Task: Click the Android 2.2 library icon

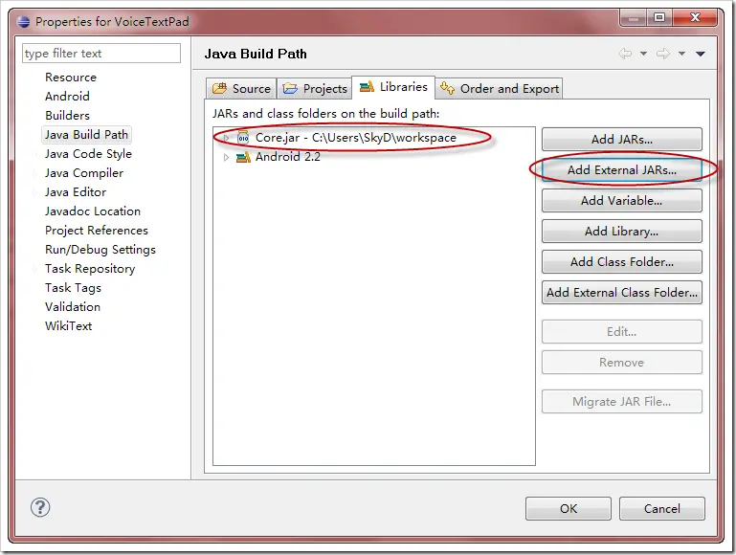Action: click(x=243, y=157)
